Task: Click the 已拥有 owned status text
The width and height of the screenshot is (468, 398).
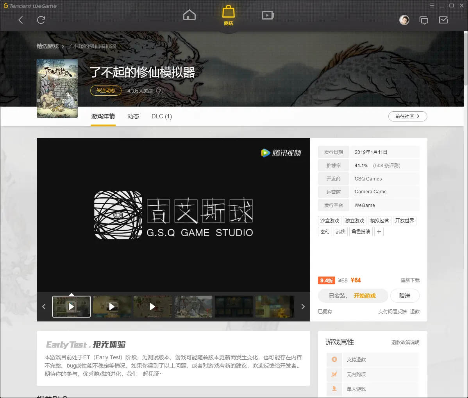Action: click(x=325, y=311)
